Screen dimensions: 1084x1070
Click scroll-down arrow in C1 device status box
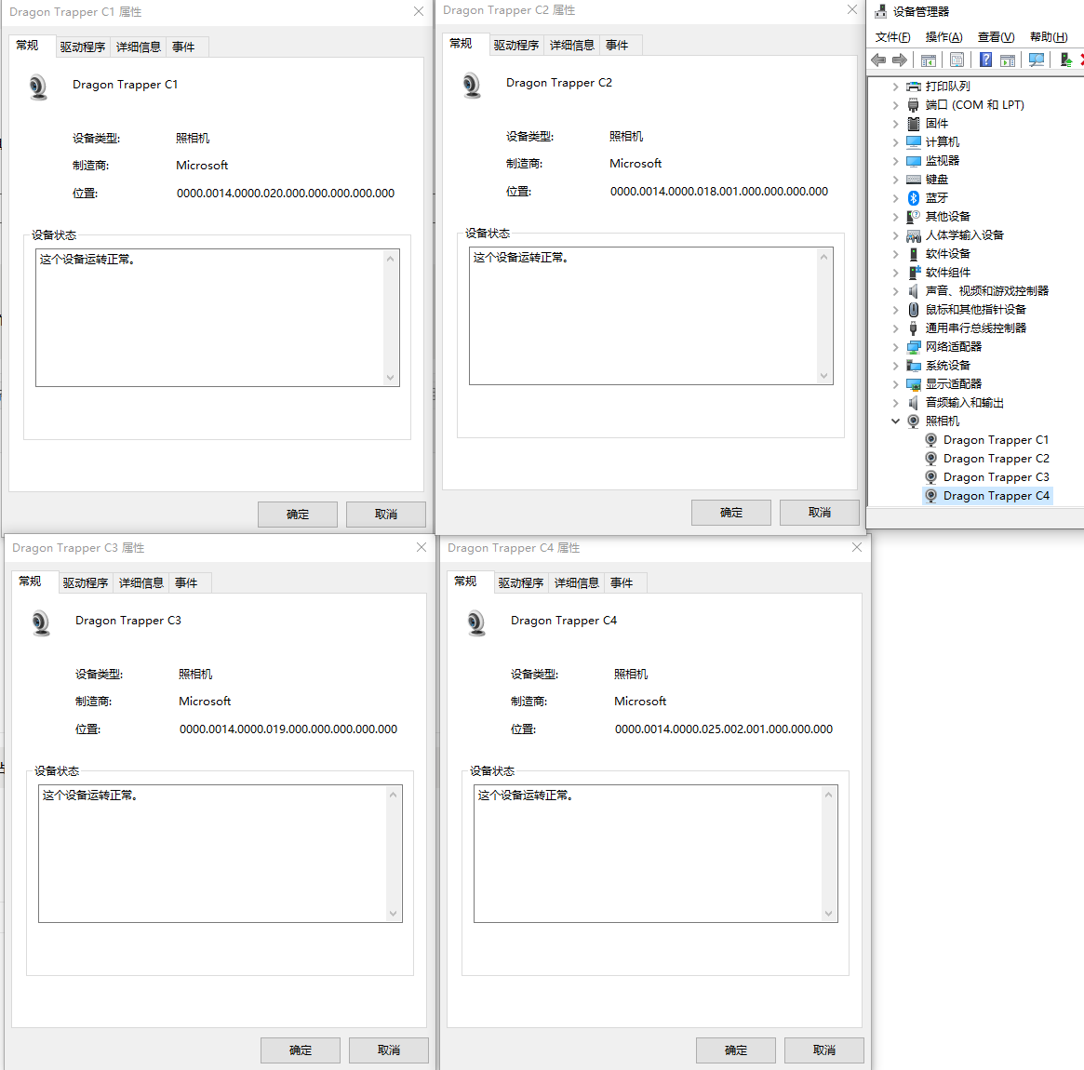click(x=390, y=378)
